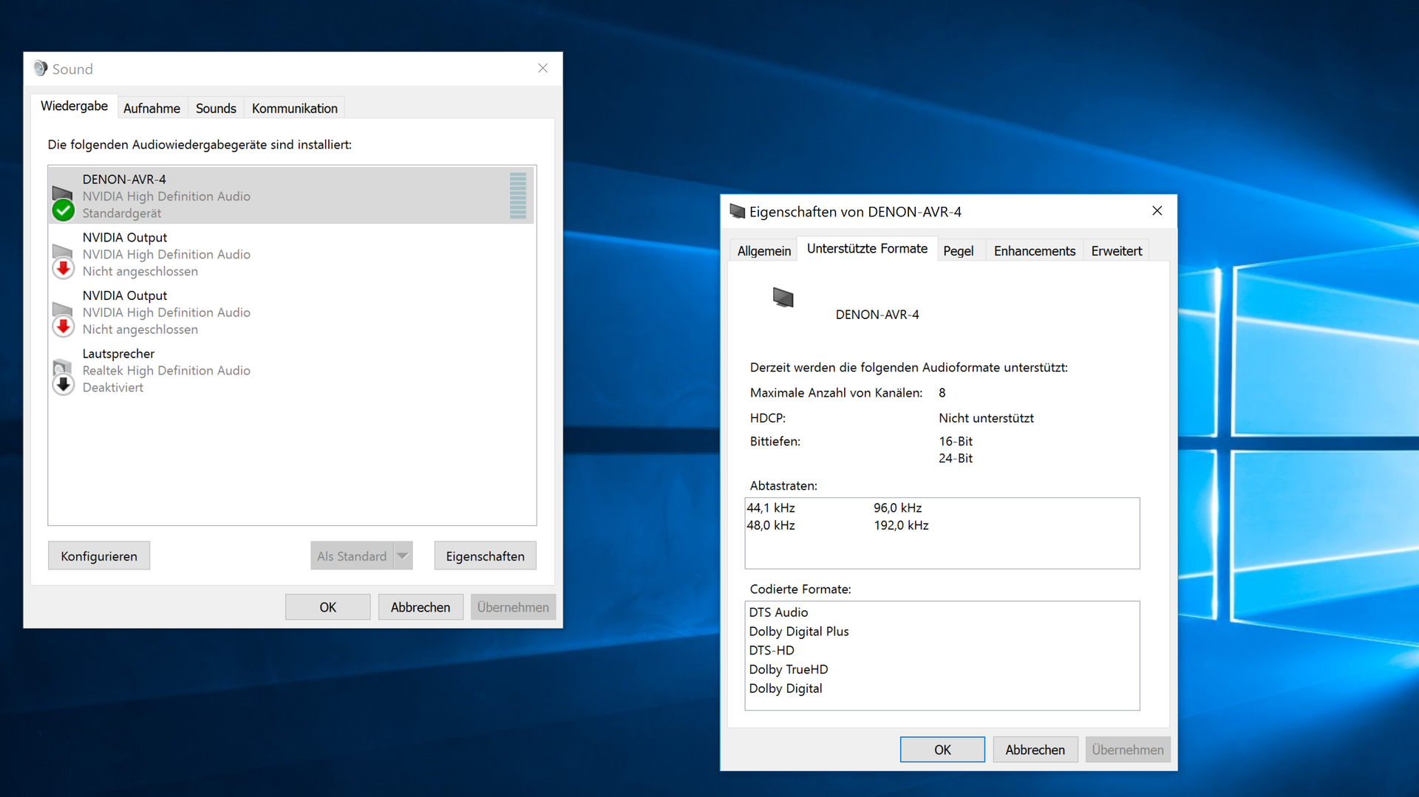This screenshot has width=1419, height=797.
Task: Select DTS-HD in coded formats
Action: coord(772,651)
